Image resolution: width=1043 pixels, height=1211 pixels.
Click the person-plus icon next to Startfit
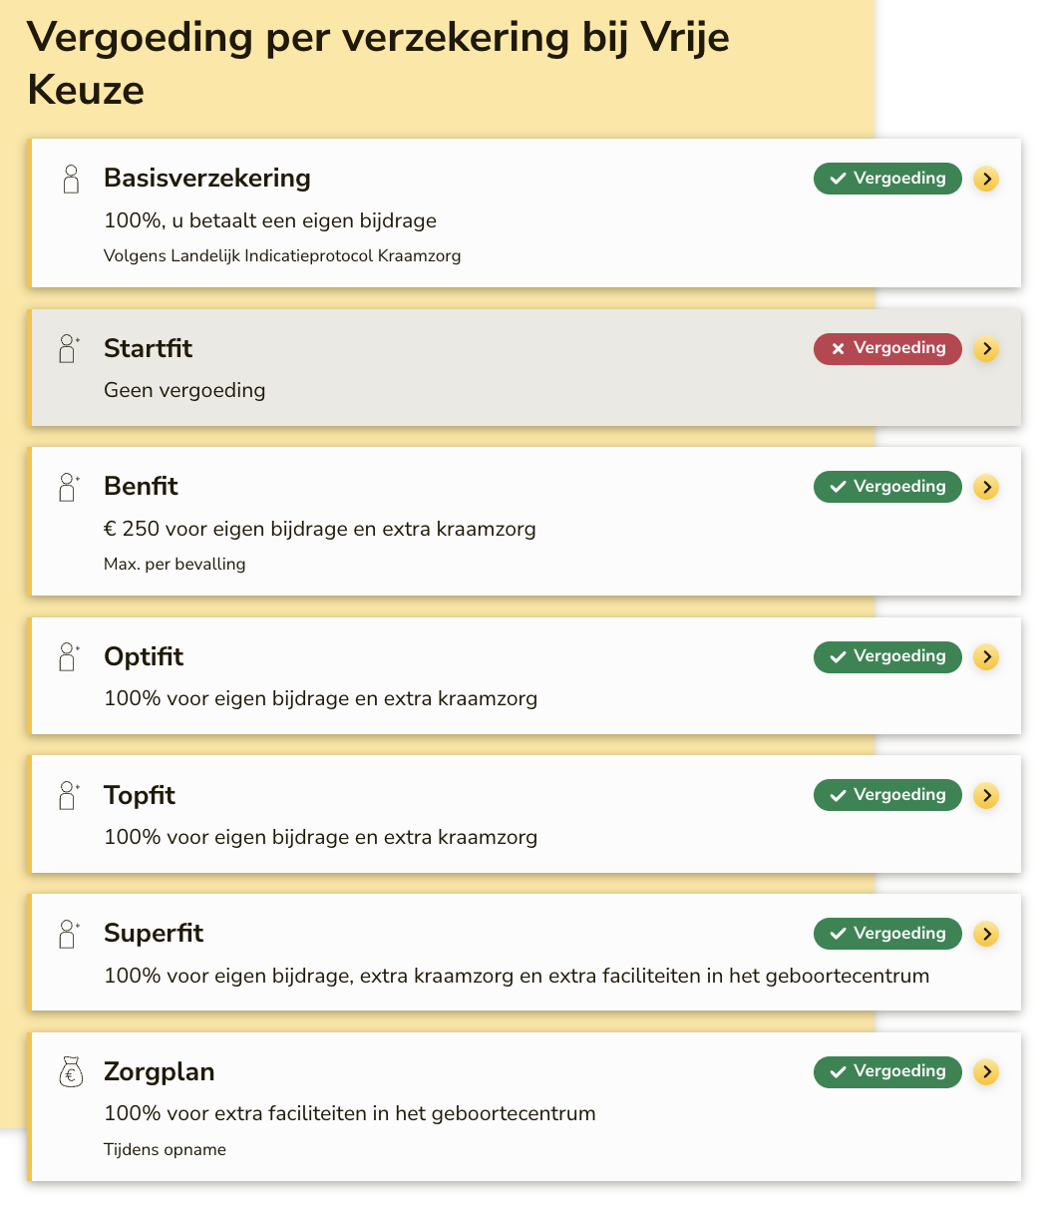click(69, 349)
